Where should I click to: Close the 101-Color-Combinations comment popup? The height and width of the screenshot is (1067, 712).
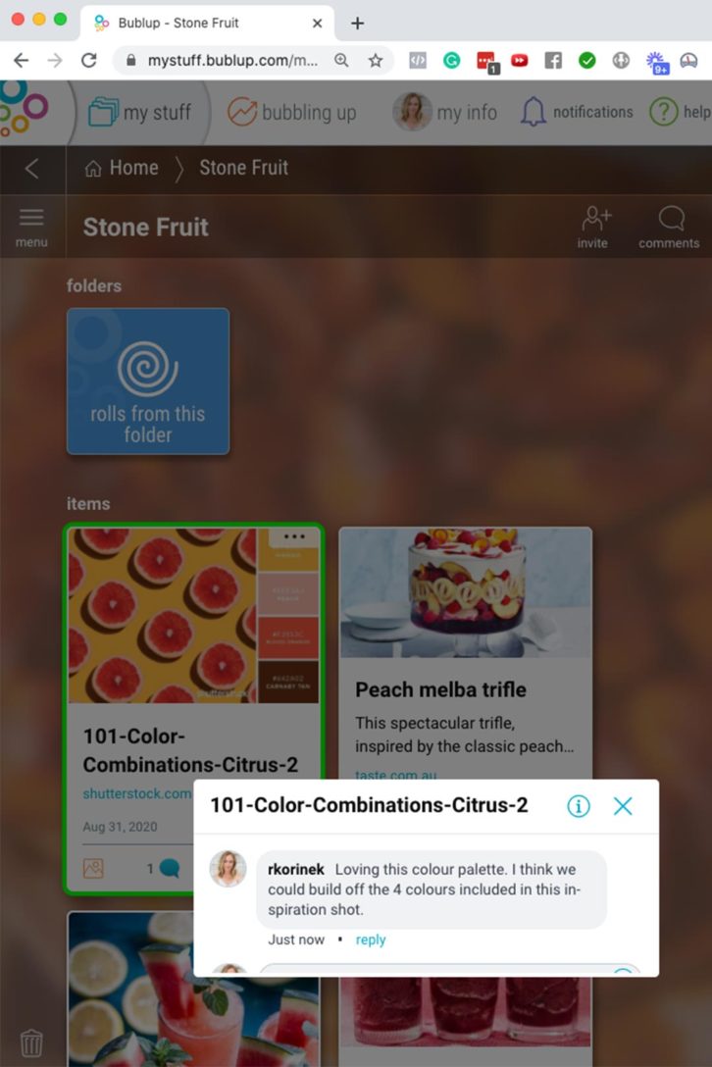[x=623, y=806]
